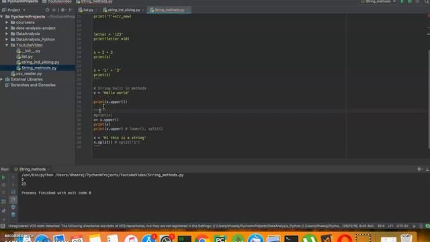
Task: Open Project panel settings gear
Action: click(x=62, y=10)
